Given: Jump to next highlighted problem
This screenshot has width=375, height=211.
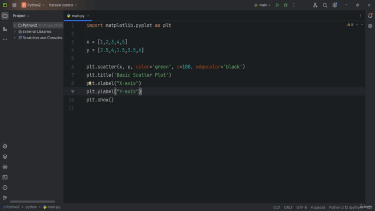Looking at the screenshot, I should pyautogui.click(x=362, y=25).
